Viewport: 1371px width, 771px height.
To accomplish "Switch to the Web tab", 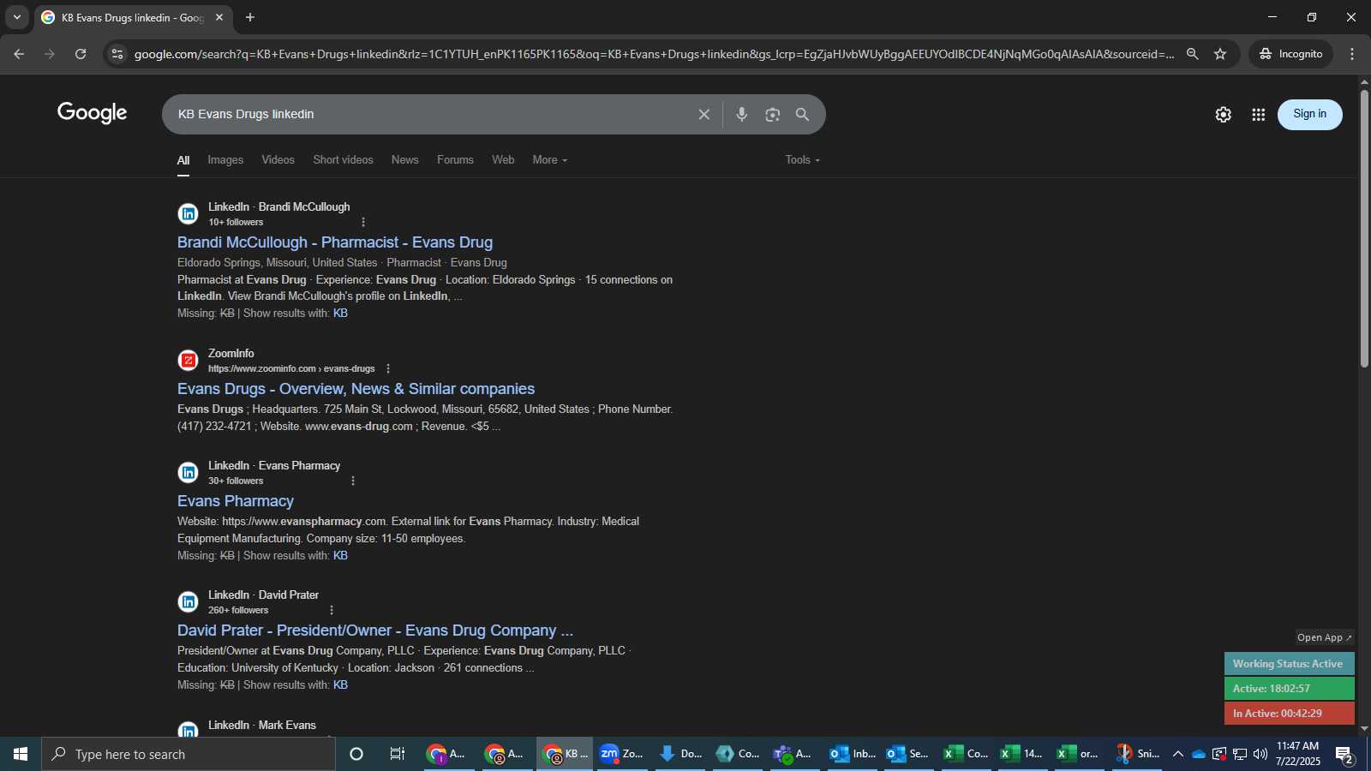I will pyautogui.click(x=503, y=160).
